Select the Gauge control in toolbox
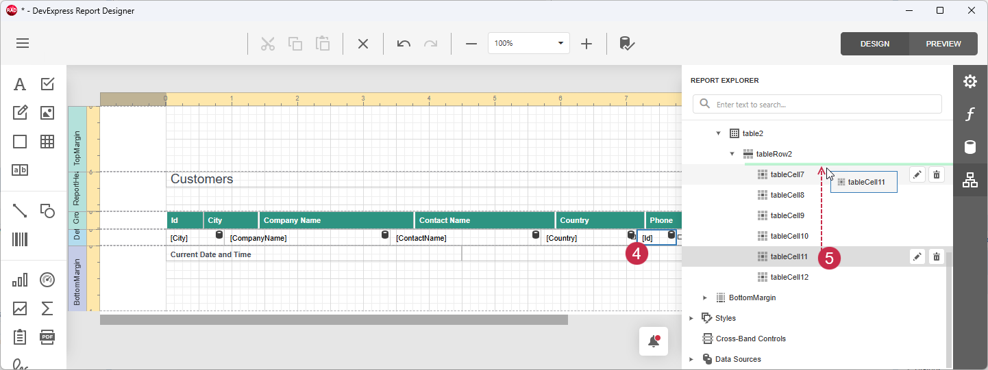Screen dimensions: 988x370 coord(47,280)
